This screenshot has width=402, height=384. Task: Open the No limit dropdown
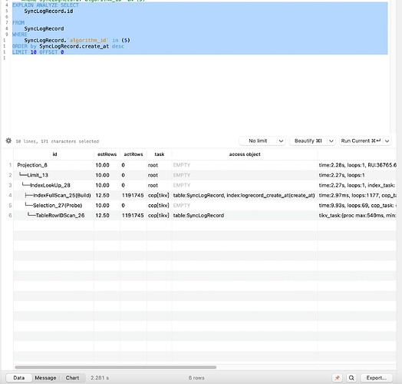262,141
